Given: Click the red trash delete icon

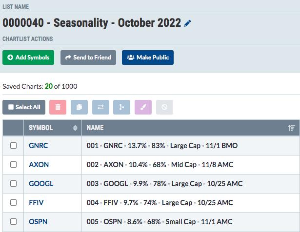Looking at the screenshot, I should pyautogui.click(x=58, y=107).
